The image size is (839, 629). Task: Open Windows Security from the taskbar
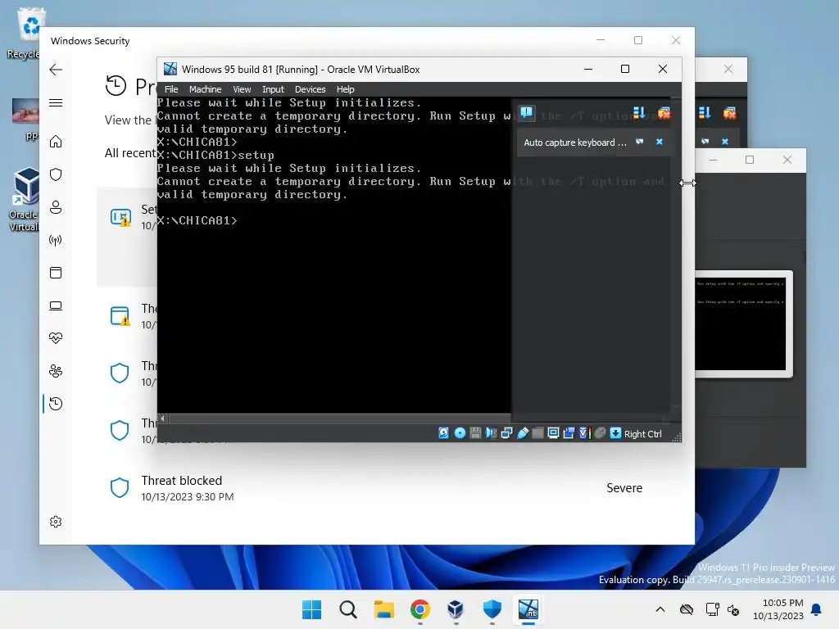click(492, 609)
